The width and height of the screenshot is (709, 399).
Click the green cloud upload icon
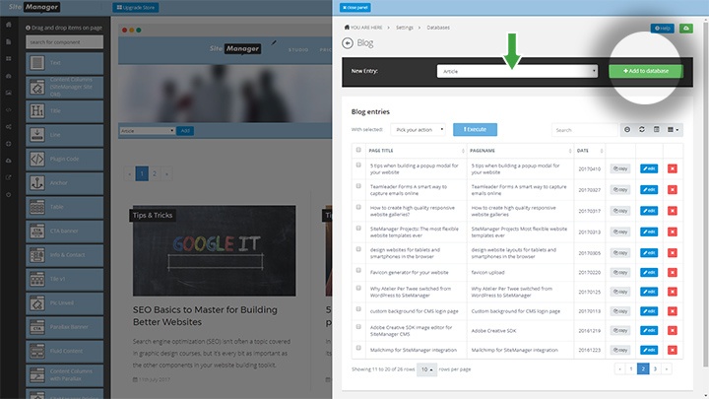tap(686, 28)
